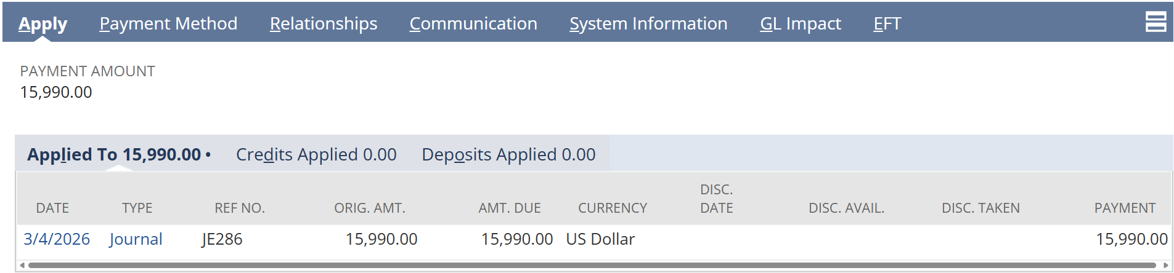This screenshot has width=1174, height=273.
Task: Open the Journal transaction link
Action: click(x=136, y=239)
